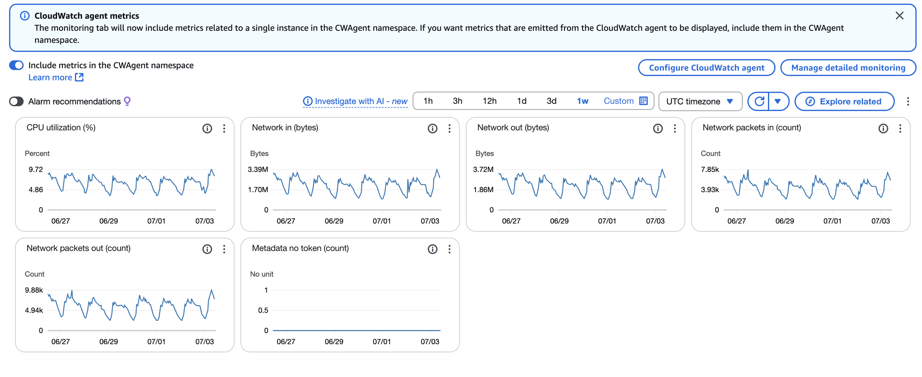Open Network packets out chart options menu

(x=224, y=249)
